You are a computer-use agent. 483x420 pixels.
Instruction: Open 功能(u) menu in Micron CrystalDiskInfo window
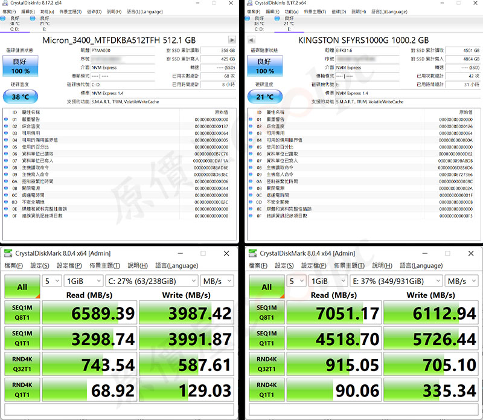click(x=47, y=11)
